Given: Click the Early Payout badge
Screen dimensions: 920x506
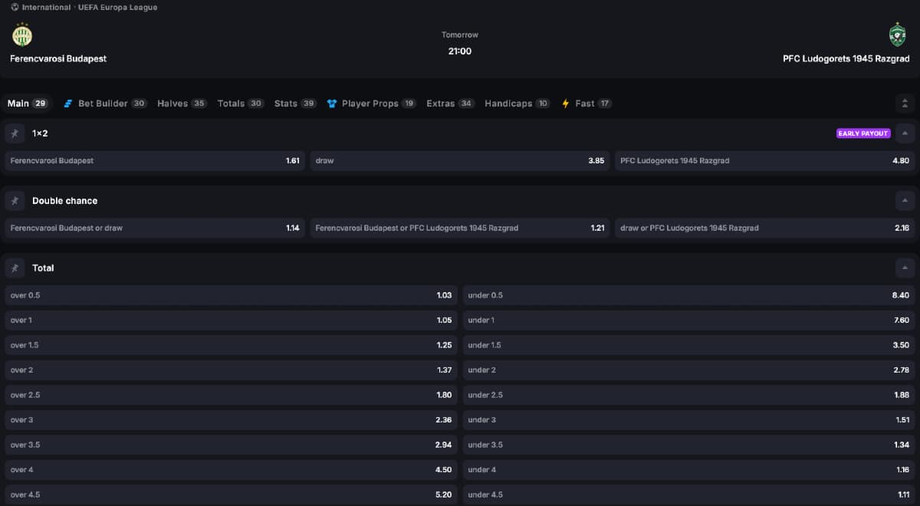Looking at the screenshot, I should [863, 133].
